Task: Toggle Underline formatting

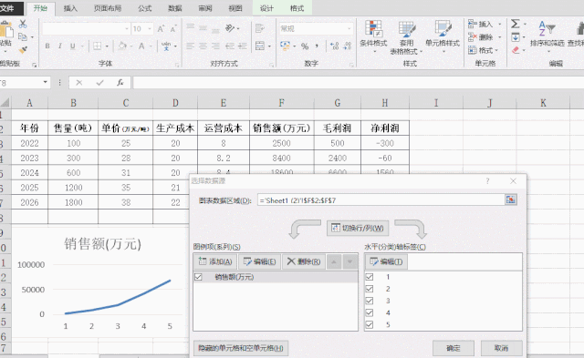Action: click(73, 46)
